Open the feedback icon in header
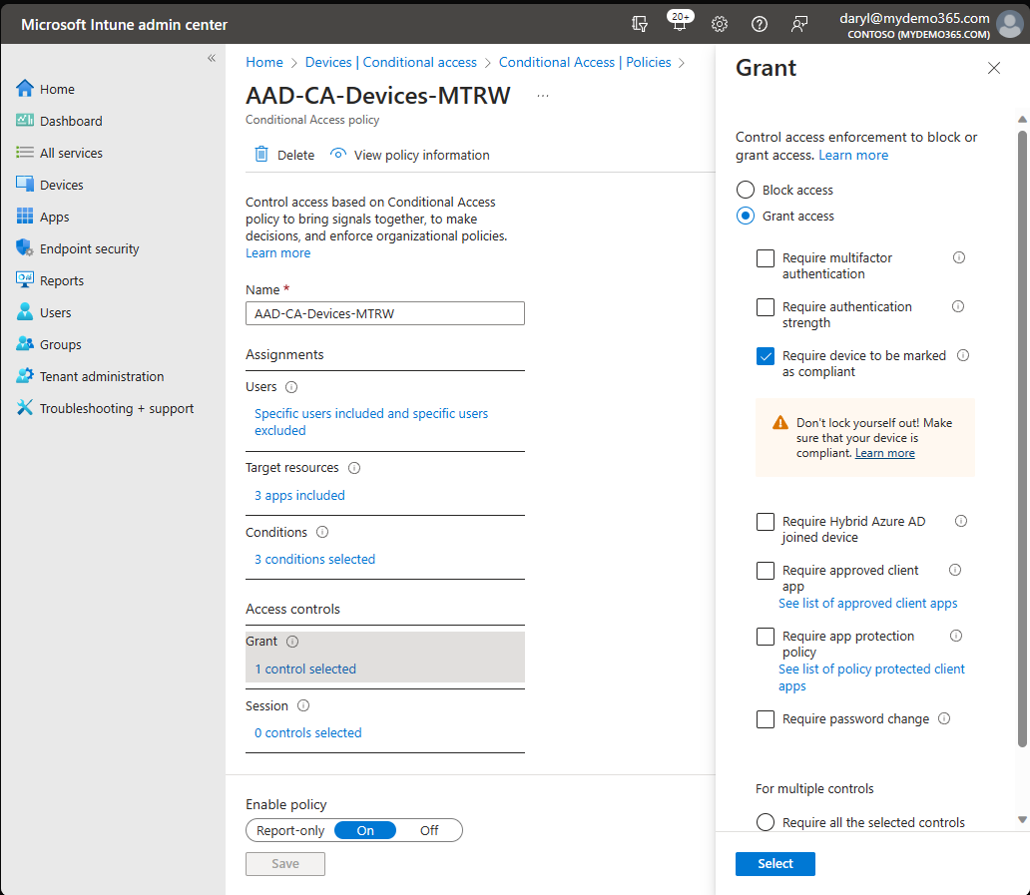1030x895 pixels. click(798, 24)
